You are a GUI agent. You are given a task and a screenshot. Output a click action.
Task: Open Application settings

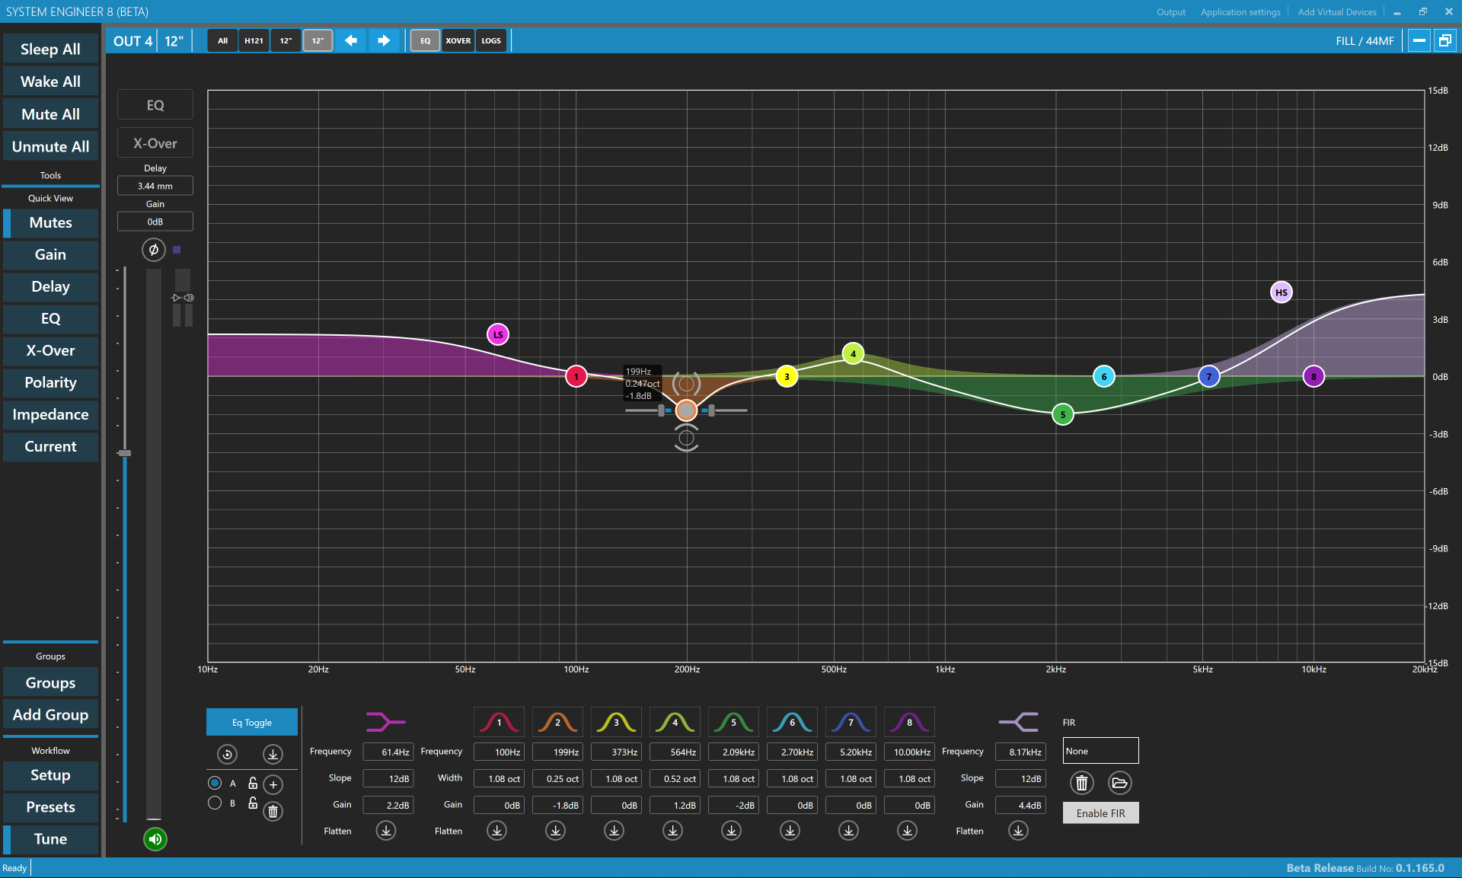click(1240, 12)
